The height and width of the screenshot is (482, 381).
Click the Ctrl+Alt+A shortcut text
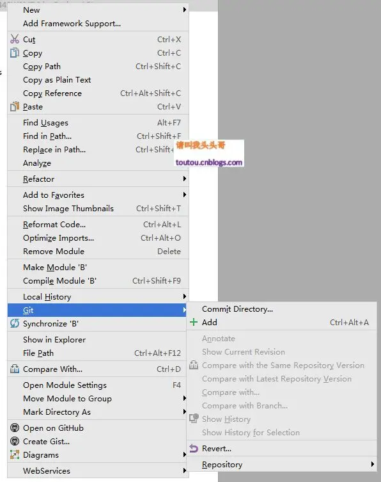[349, 322]
